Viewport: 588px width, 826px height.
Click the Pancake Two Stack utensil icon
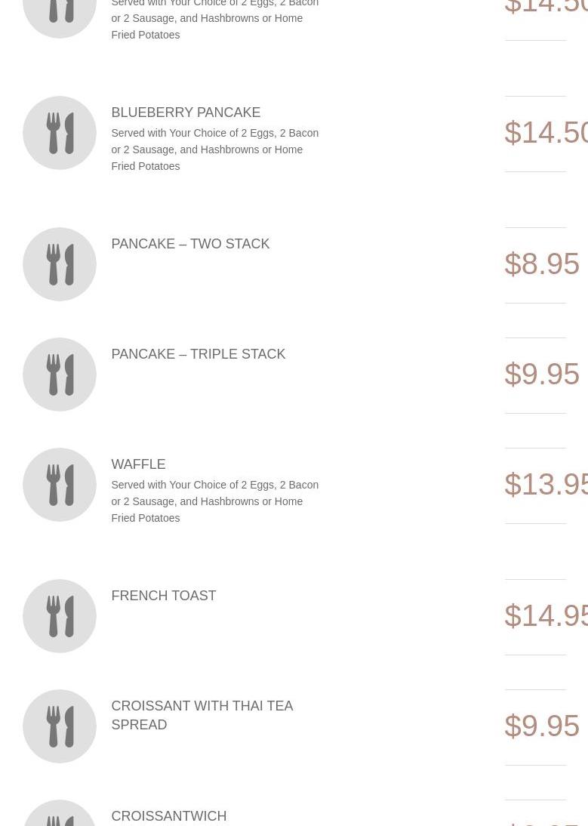60,264
